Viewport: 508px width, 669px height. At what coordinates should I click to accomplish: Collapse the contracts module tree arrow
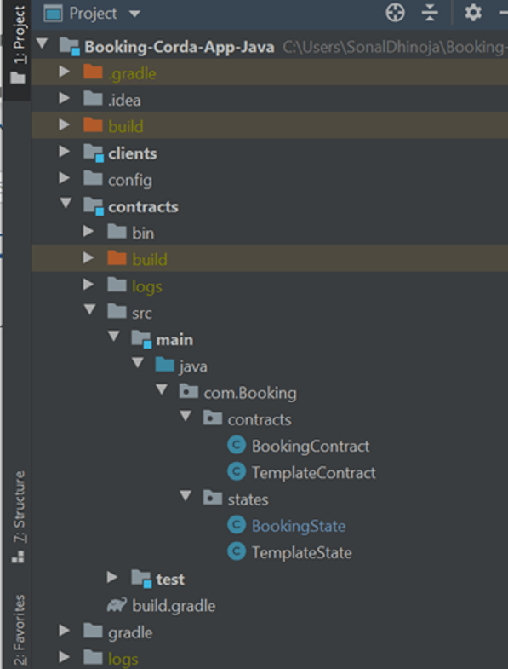66,203
